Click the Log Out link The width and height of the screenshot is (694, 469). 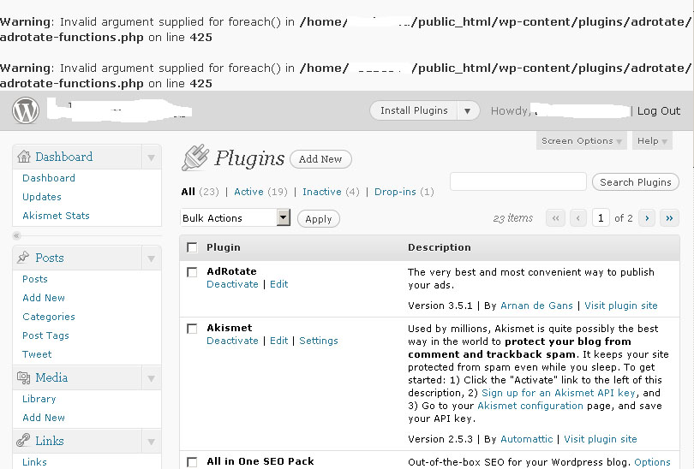tap(659, 111)
